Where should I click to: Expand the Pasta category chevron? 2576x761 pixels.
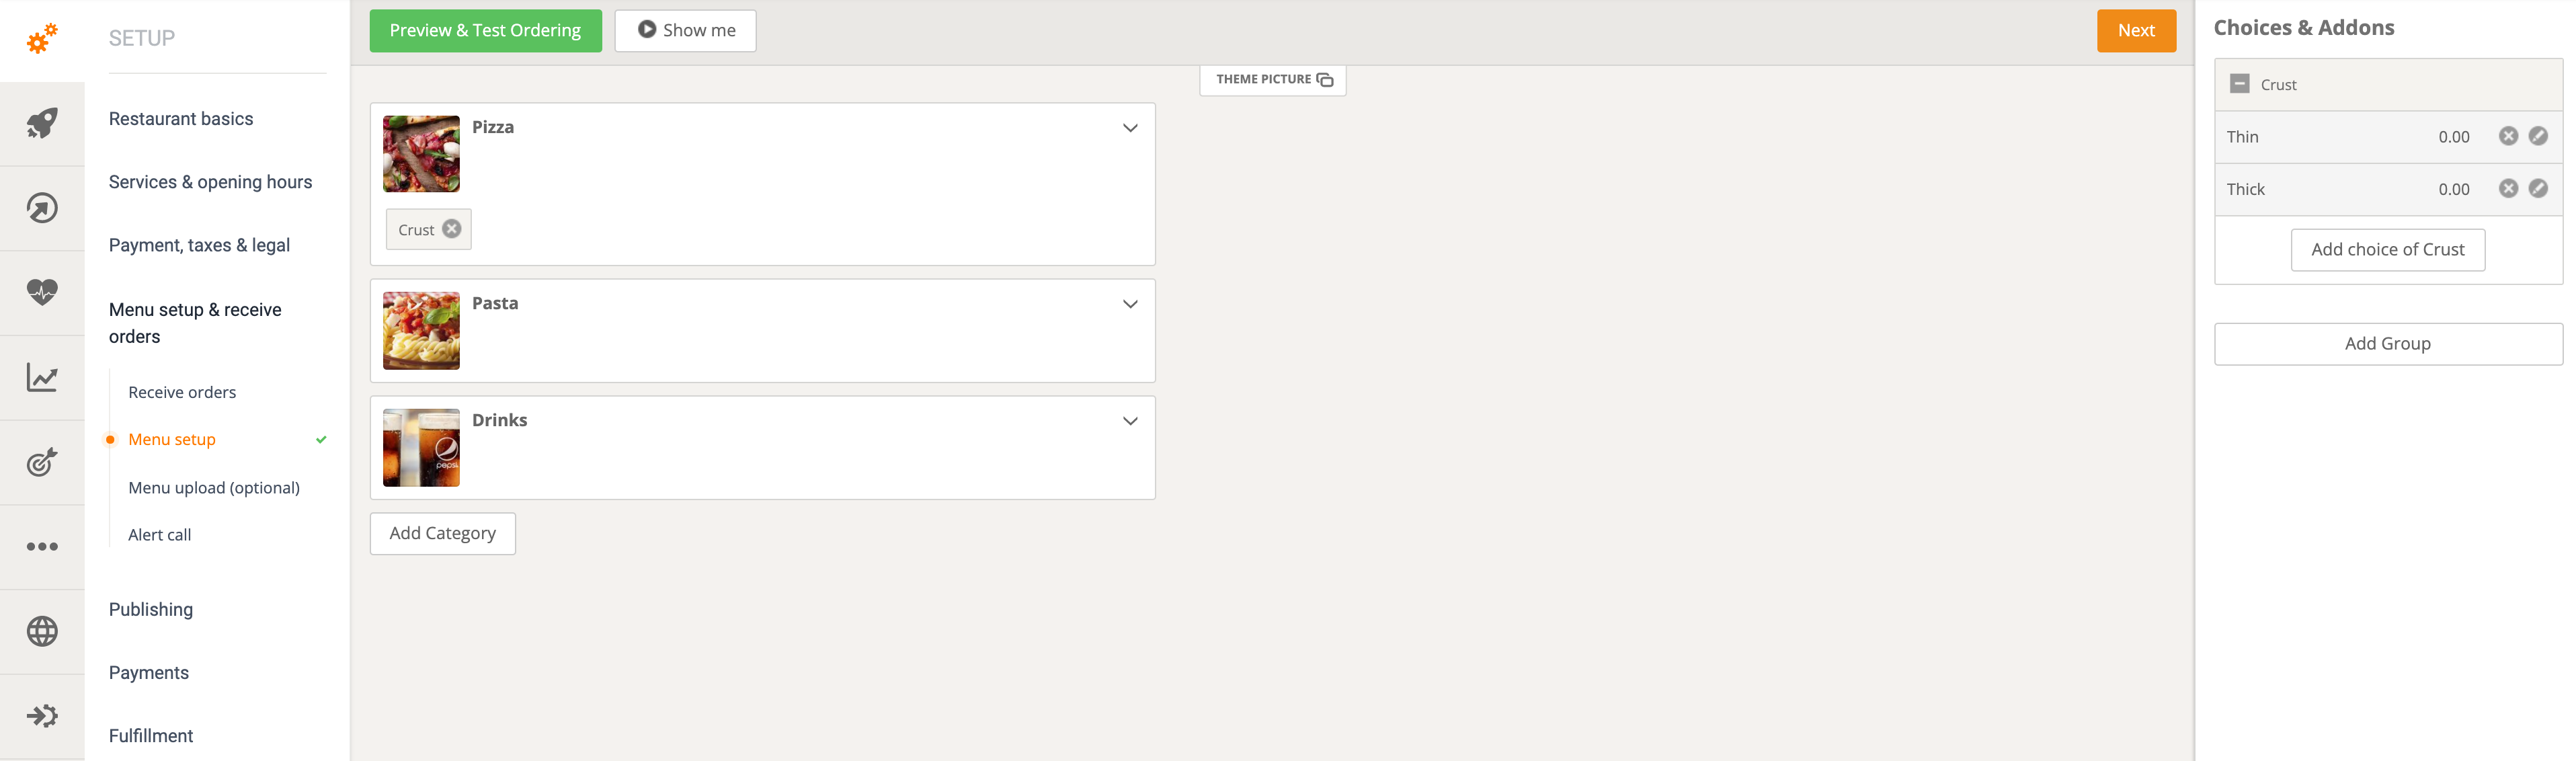click(x=1129, y=304)
